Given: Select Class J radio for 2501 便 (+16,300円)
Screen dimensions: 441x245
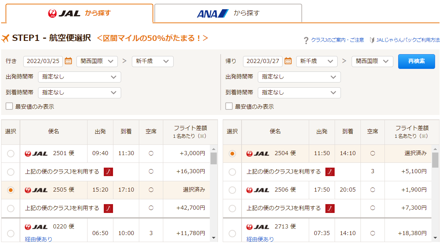Looking at the screenshot, I should (x=11, y=172).
